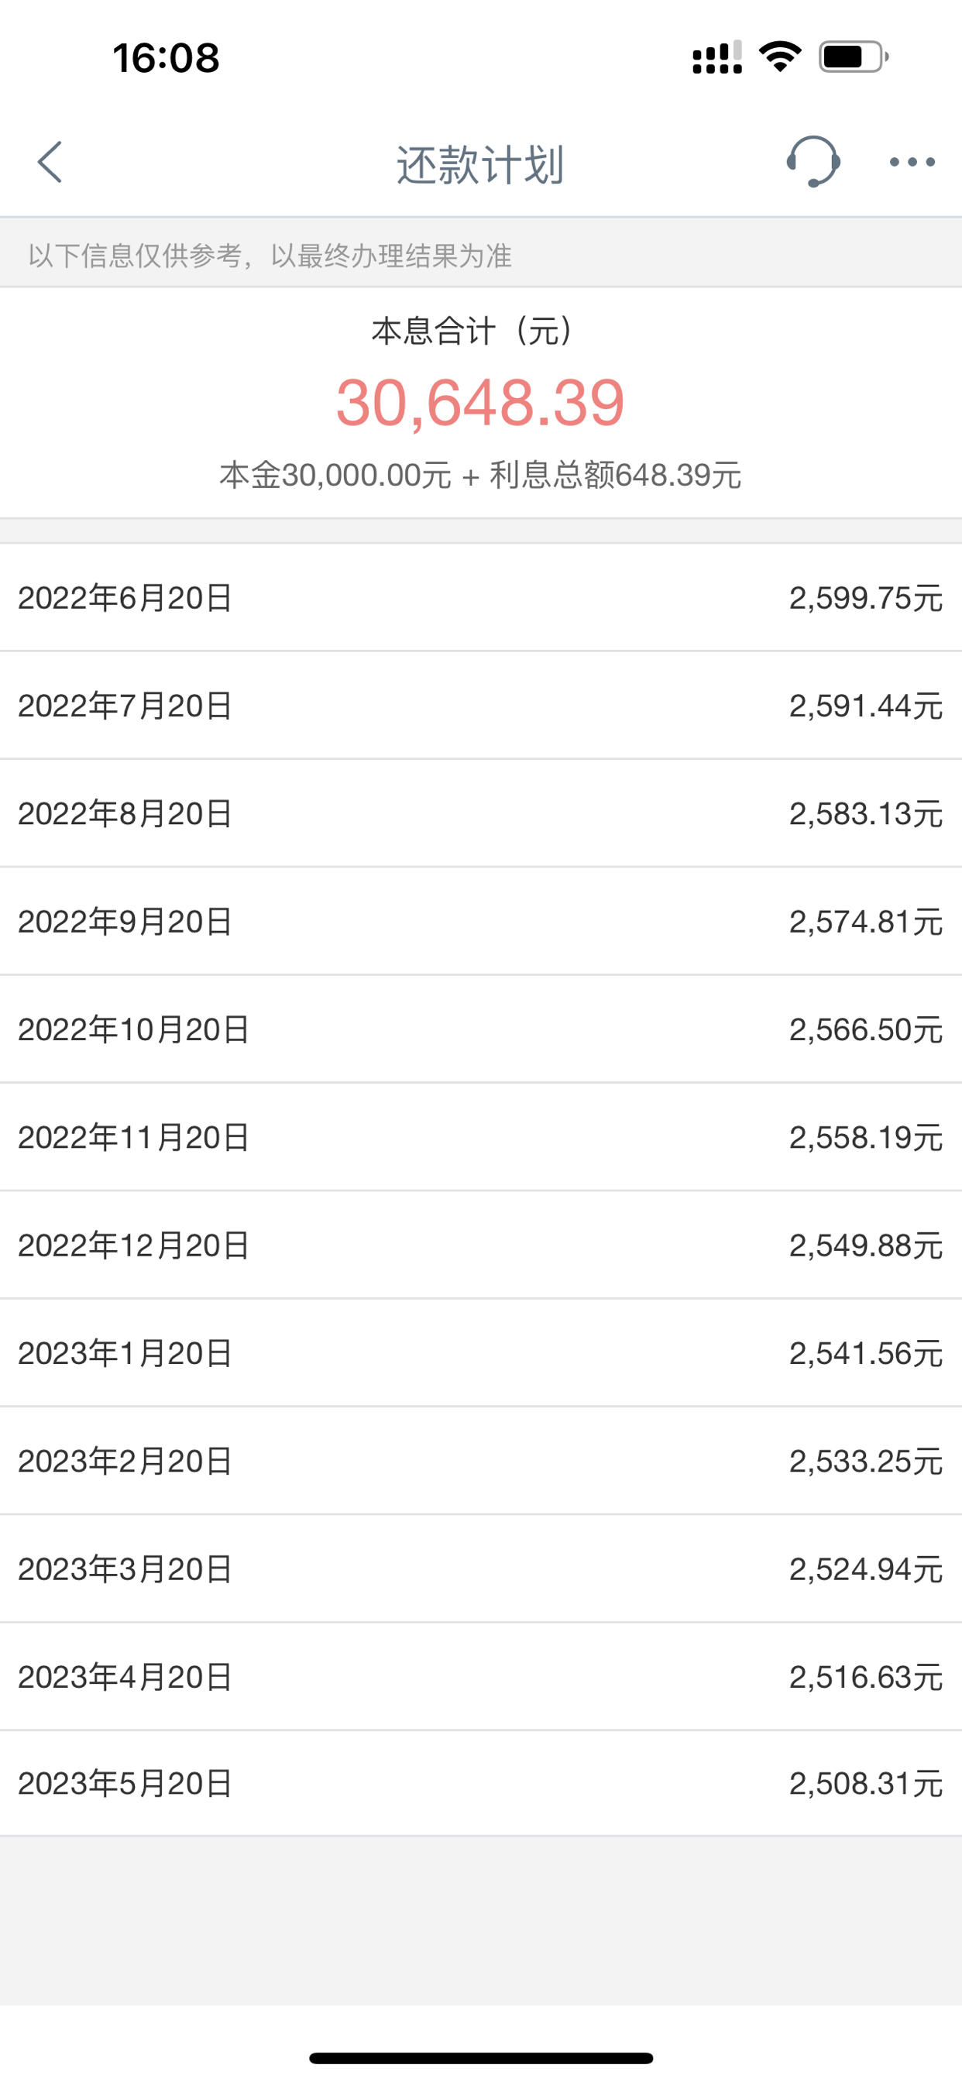The height and width of the screenshot is (2082, 962).
Task: Open the 2022年8月20日 installment entry
Action: [481, 813]
